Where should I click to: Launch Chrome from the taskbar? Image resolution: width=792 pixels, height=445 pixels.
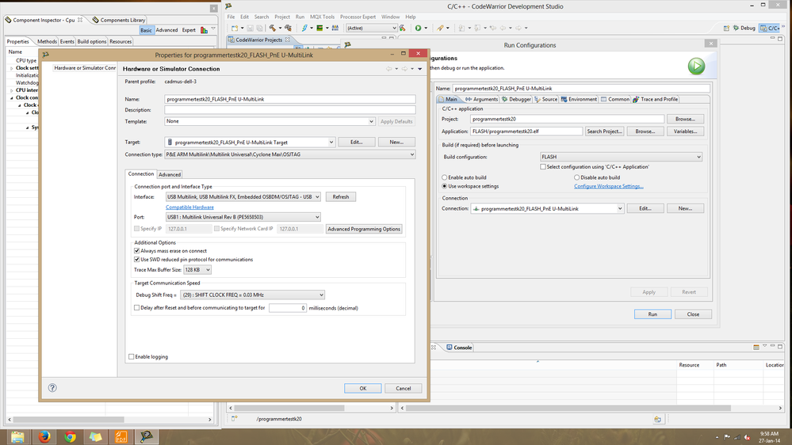coord(71,437)
